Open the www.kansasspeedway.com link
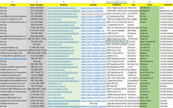The width and height of the screenshot is (173, 108). [x=60, y=64]
